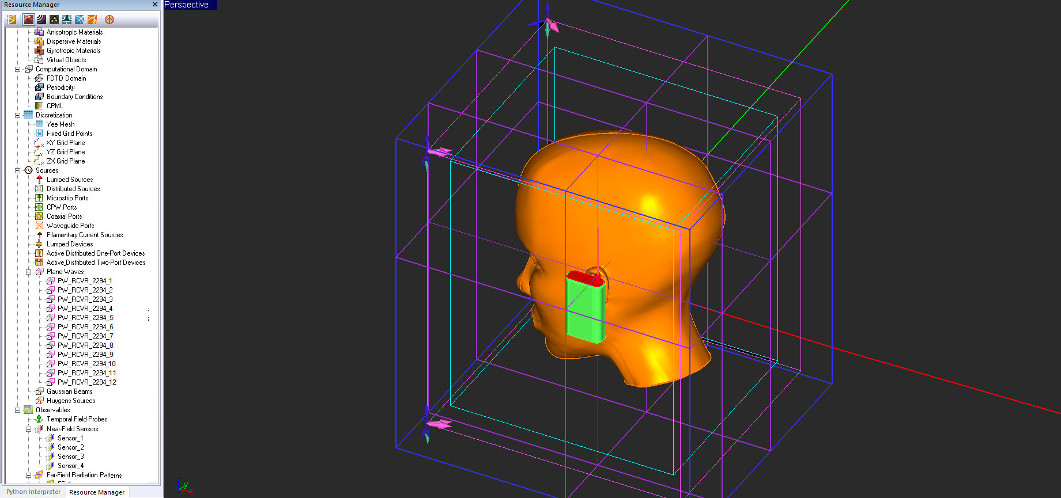The image size is (1061, 498).
Task: Collapse the Computational Domain node
Action: pyautogui.click(x=17, y=69)
